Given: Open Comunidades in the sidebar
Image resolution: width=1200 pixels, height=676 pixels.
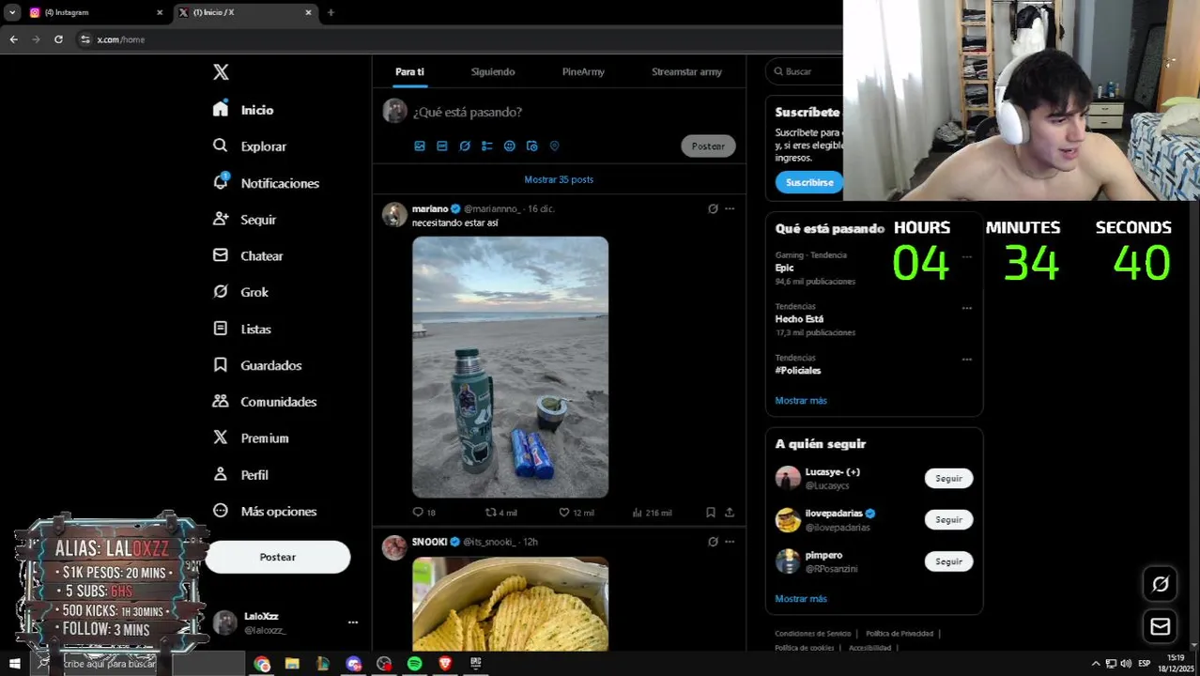Looking at the screenshot, I should click(266, 402).
